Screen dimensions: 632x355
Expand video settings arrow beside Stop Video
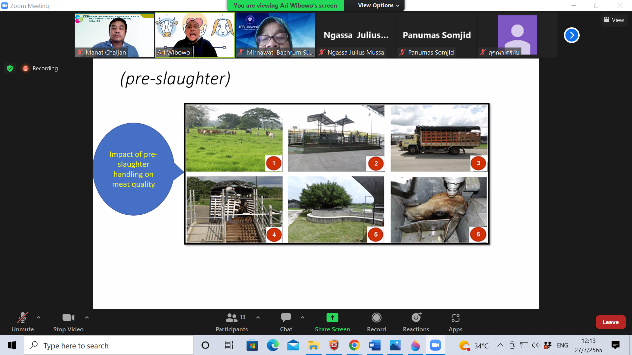coord(87,318)
